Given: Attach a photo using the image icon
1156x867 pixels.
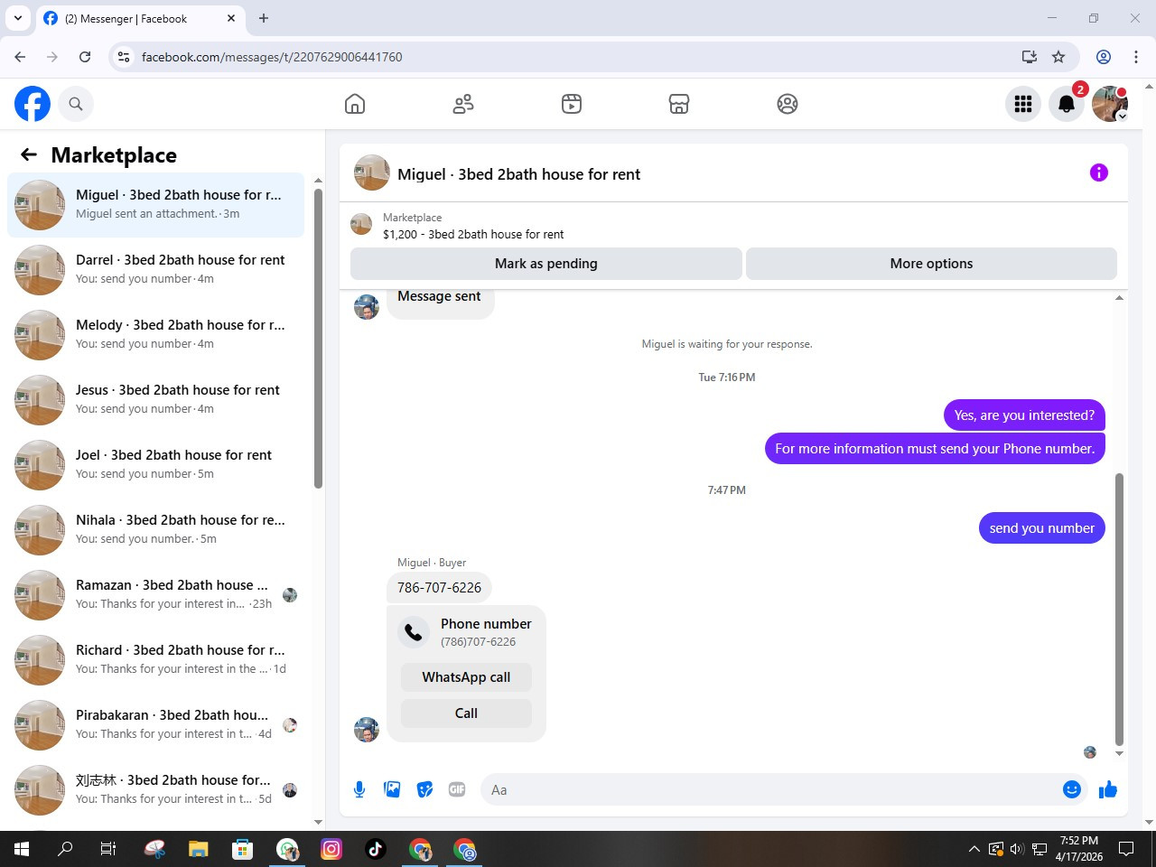Looking at the screenshot, I should (392, 789).
